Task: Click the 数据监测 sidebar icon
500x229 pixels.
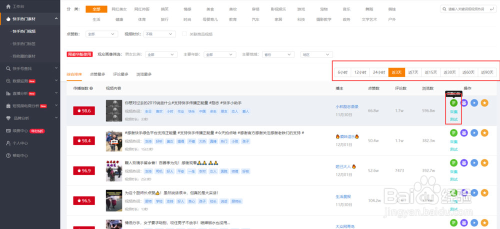Action: tap(8, 81)
